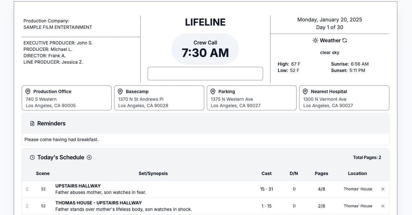Click the Basecamp location pin icon
Image resolution: width=412 pixels, height=215 pixels.
(x=120, y=91)
